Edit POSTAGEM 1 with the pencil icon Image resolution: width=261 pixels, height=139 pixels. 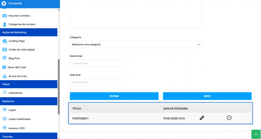202,118
